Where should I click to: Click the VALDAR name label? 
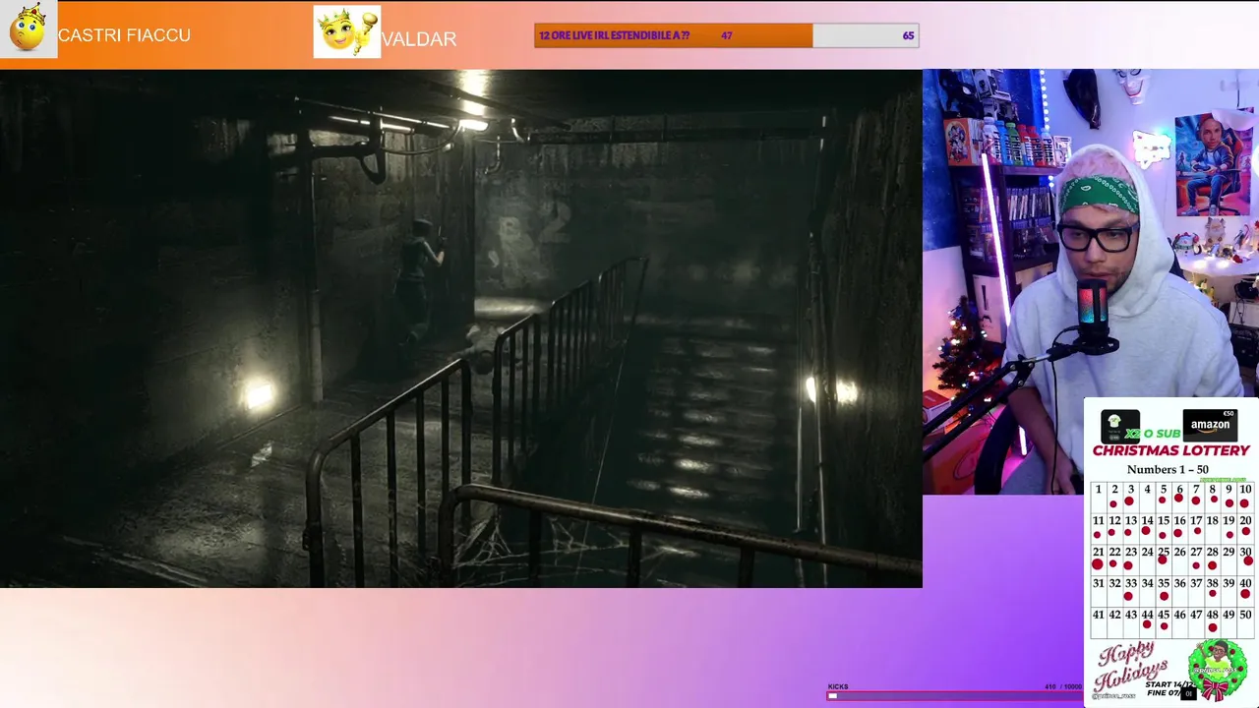coord(419,39)
